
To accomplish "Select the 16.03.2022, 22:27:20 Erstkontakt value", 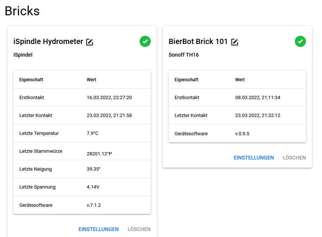I will coord(109,97).
